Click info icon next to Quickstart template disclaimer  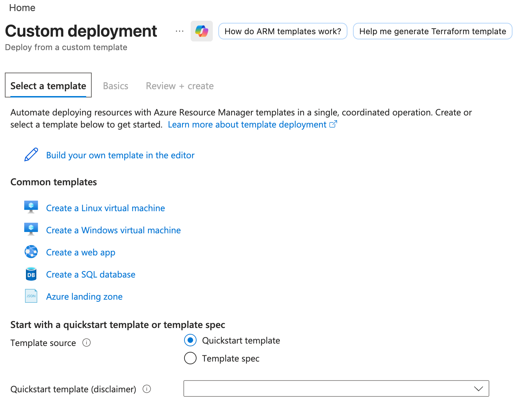pos(147,389)
